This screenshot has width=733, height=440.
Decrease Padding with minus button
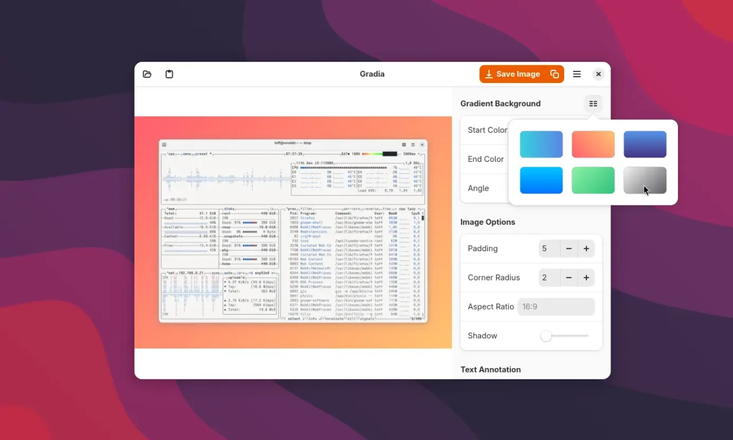tap(569, 249)
